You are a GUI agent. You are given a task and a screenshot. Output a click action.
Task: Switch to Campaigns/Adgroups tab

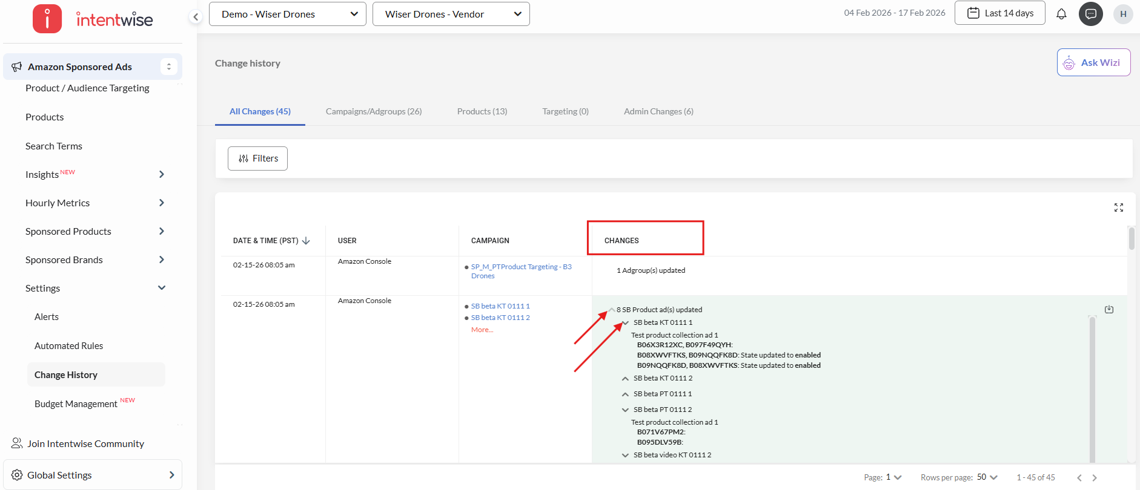(373, 111)
